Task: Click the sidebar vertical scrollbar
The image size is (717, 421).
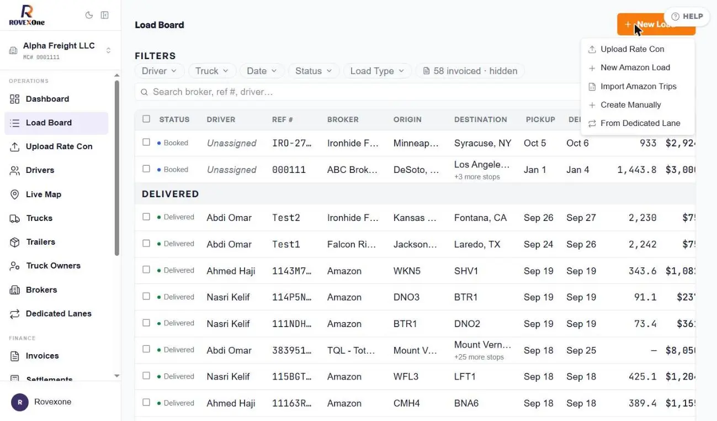Action: pyautogui.click(x=116, y=169)
